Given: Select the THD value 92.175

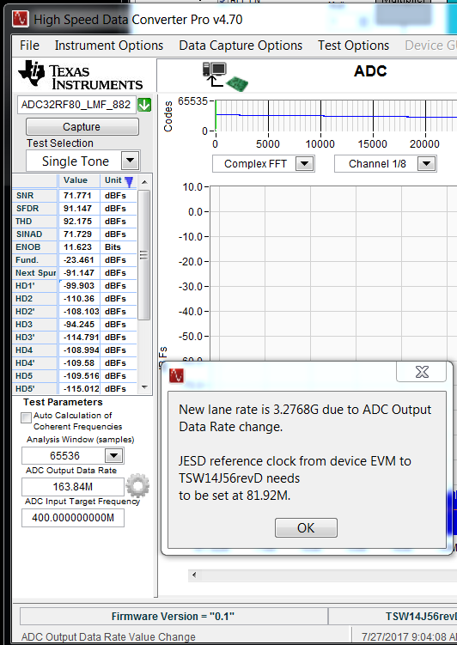Looking at the screenshot, I should (77, 222).
